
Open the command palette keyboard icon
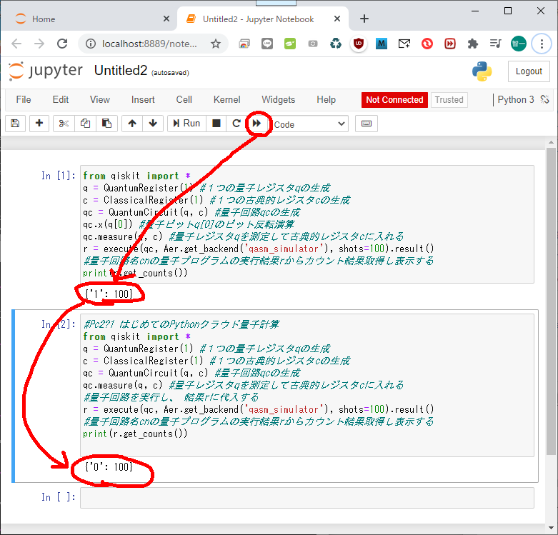(x=367, y=124)
